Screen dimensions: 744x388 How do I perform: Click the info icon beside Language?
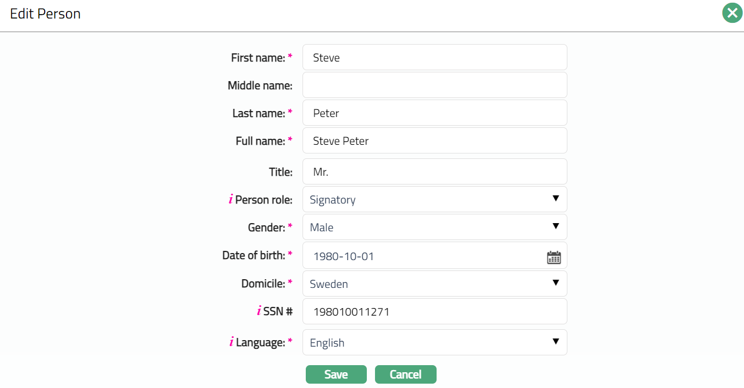pyautogui.click(x=231, y=342)
